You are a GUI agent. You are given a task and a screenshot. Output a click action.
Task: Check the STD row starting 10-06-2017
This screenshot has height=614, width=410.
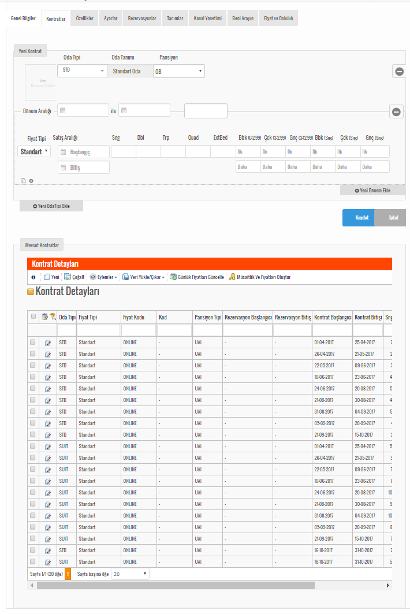[x=33, y=377]
